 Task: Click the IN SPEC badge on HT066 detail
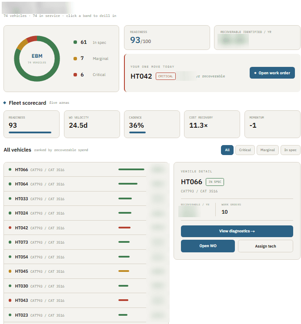coord(215,182)
